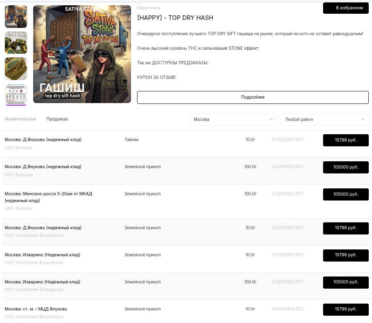Switch to the 'Моментальный' tab
The height and width of the screenshot is (323, 372).
coord(20,119)
